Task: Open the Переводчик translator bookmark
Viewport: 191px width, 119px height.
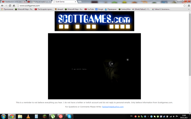Action: [x=111, y=9]
